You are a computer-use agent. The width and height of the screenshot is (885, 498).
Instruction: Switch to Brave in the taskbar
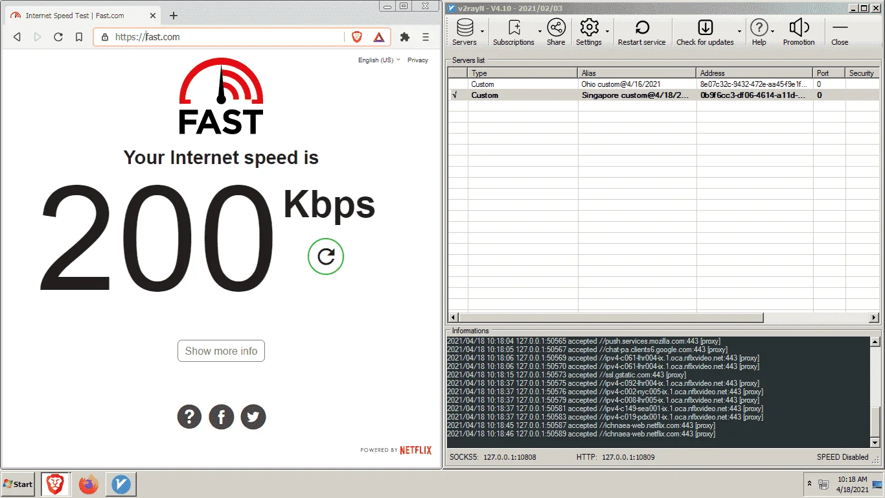[x=56, y=484]
